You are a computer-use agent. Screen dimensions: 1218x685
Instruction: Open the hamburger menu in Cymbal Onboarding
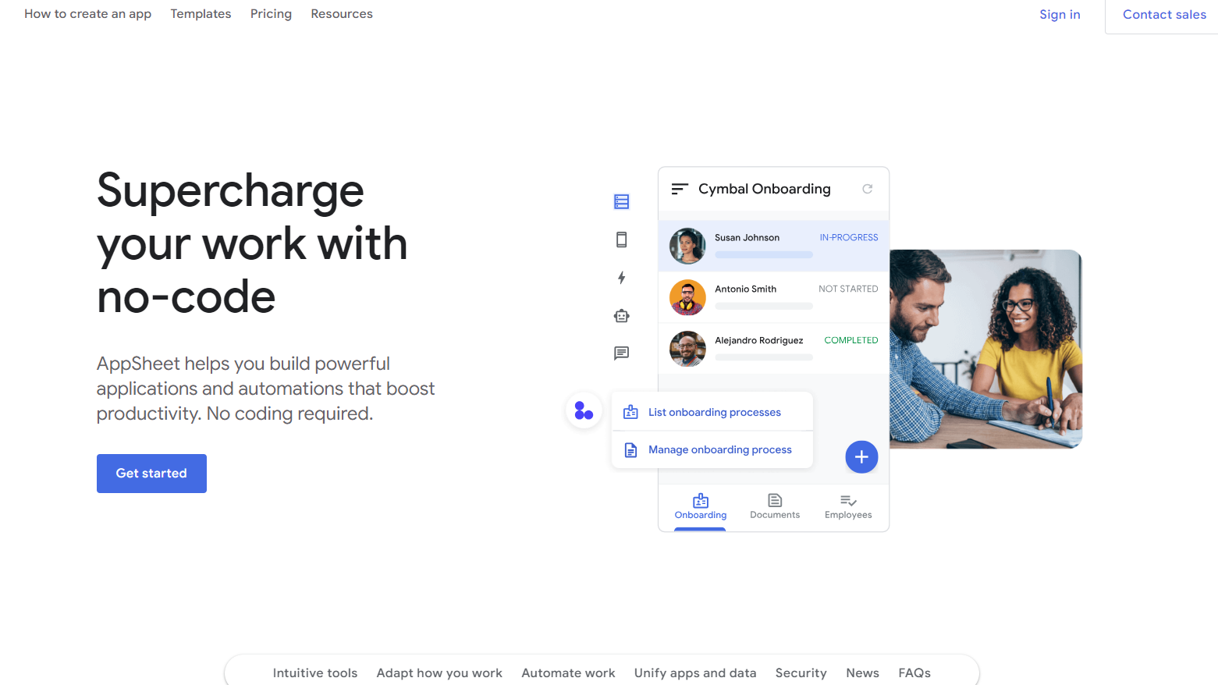click(680, 189)
